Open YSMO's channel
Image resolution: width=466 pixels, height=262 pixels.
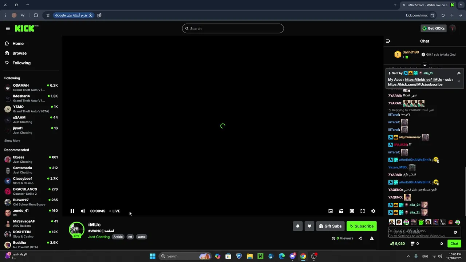pyautogui.click(x=31, y=109)
